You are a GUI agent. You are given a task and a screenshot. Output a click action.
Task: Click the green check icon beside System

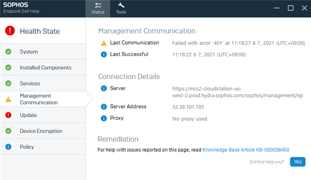click(8, 52)
